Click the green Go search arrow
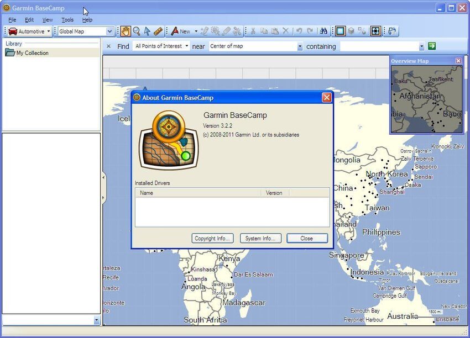This screenshot has height=338, width=470. pyautogui.click(x=432, y=46)
